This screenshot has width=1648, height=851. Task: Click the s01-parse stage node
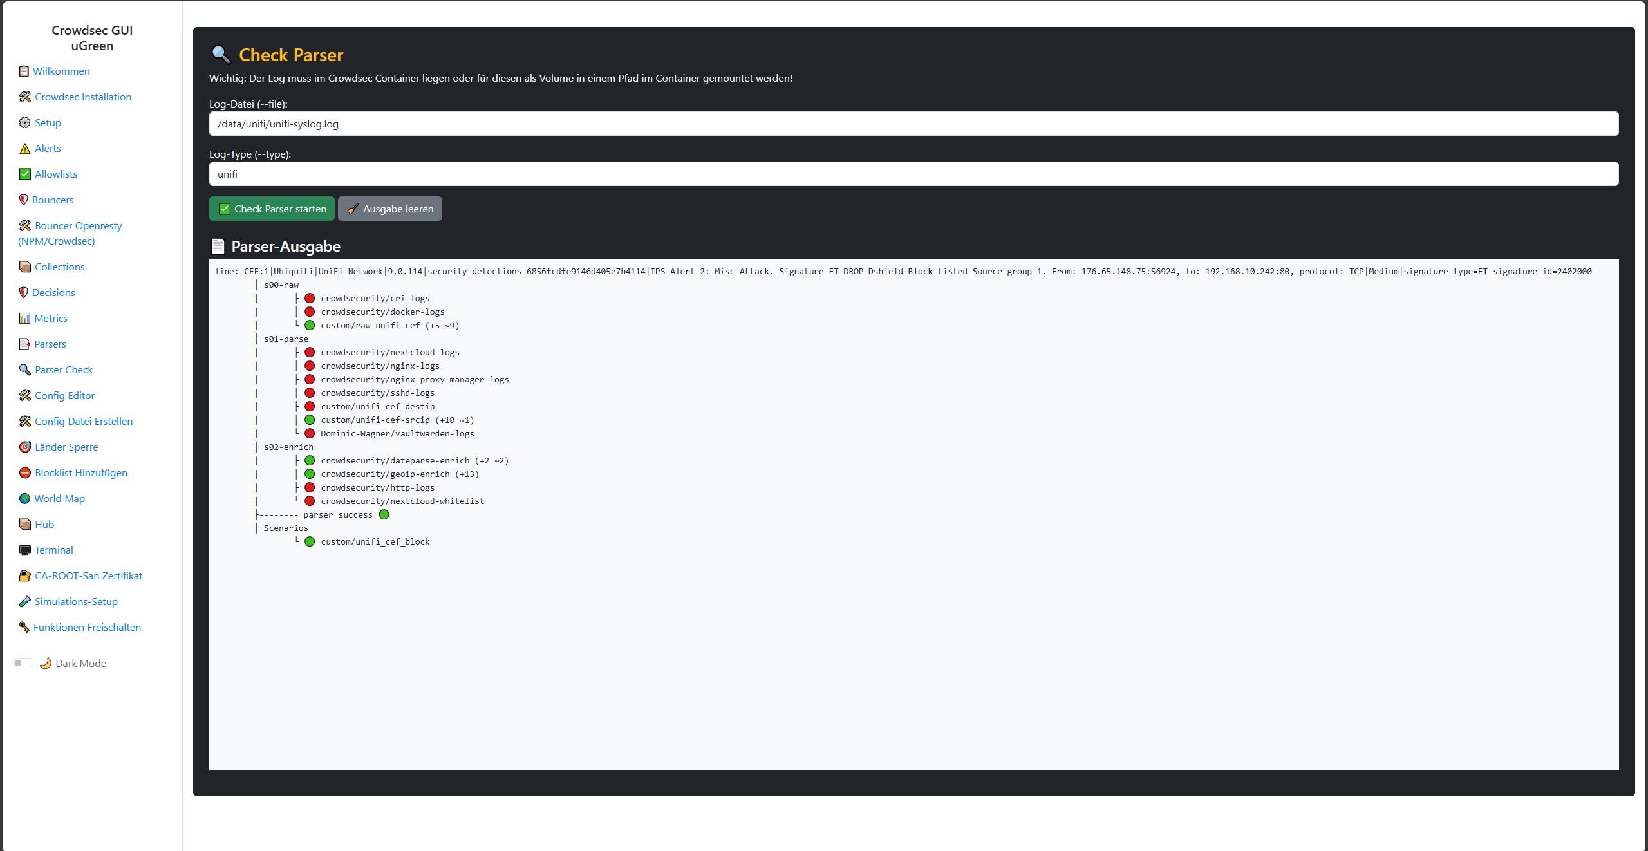point(286,339)
